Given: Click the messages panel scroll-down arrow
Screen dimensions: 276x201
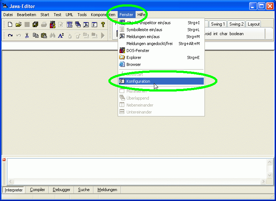Looking at the screenshot, I should [x=270, y=175].
